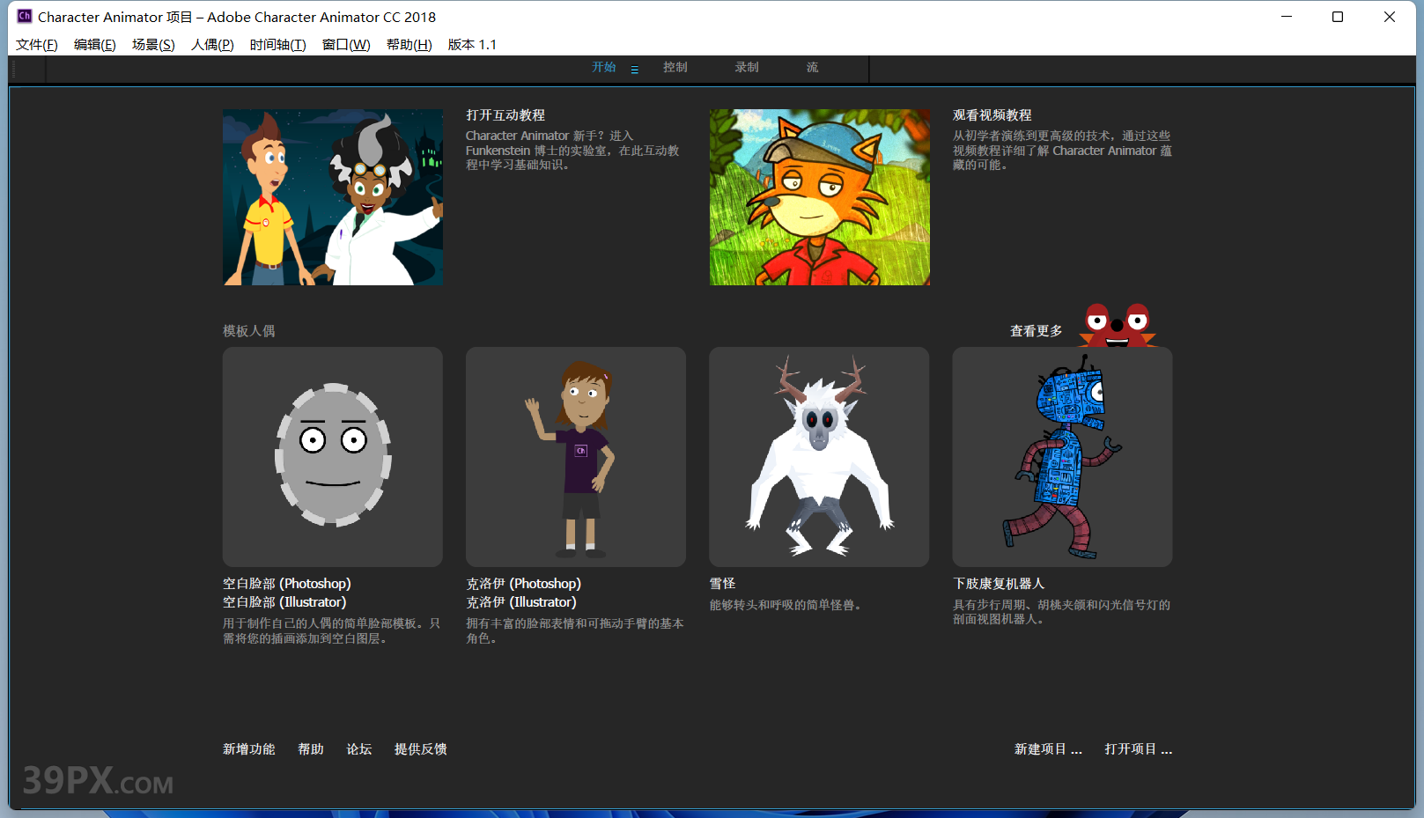Maximize the Character Animator window
Viewport: 1424px width, 818px height.
point(1338,17)
